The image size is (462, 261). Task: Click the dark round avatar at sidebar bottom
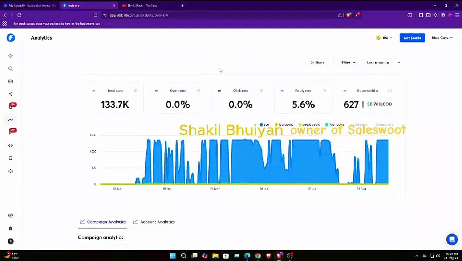coord(11,241)
